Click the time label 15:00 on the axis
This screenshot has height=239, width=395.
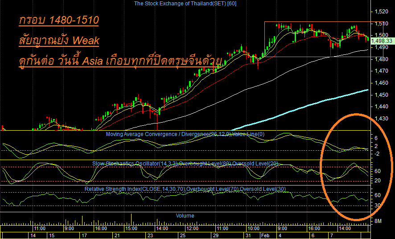pos(131,229)
